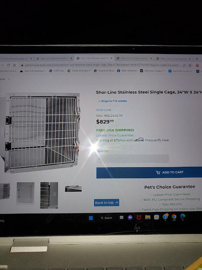Screen dimensions: 202x270
Task: Open Microsoft Store from the taskbar
Action: coord(157,217)
